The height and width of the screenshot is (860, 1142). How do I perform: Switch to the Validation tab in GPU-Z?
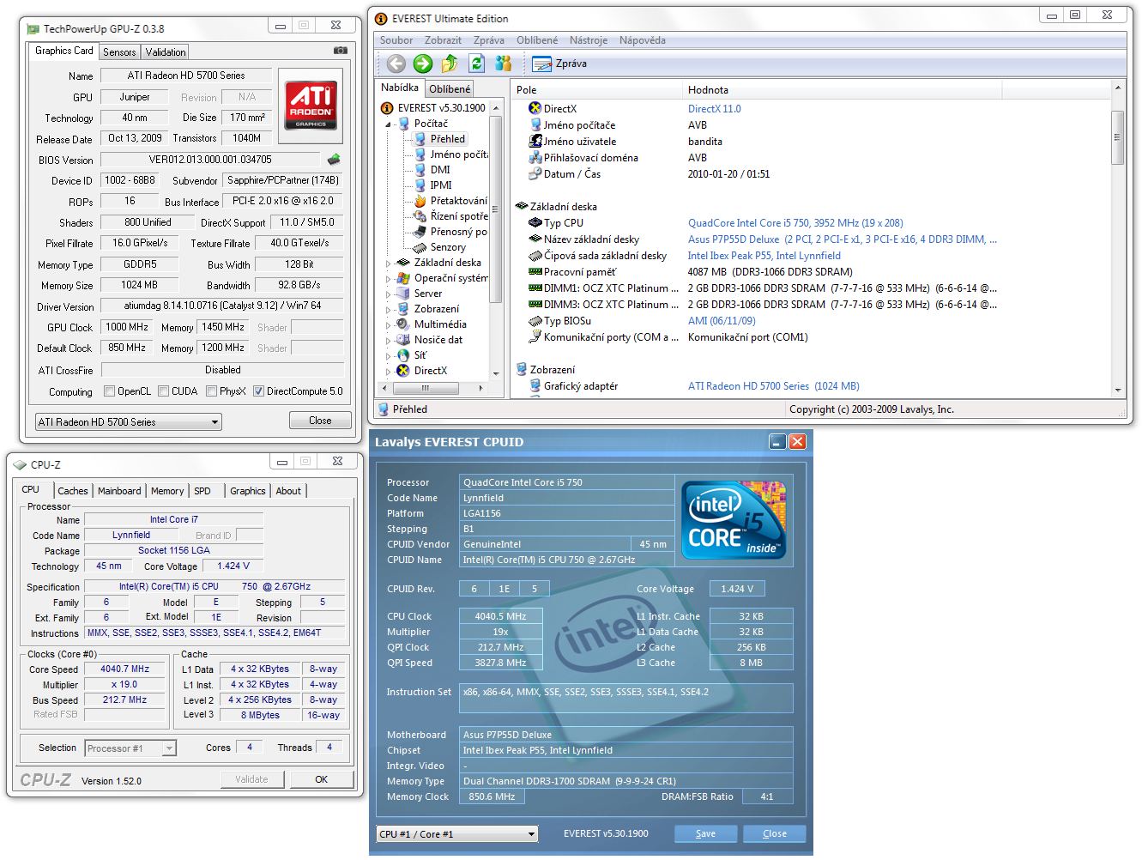click(166, 52)
